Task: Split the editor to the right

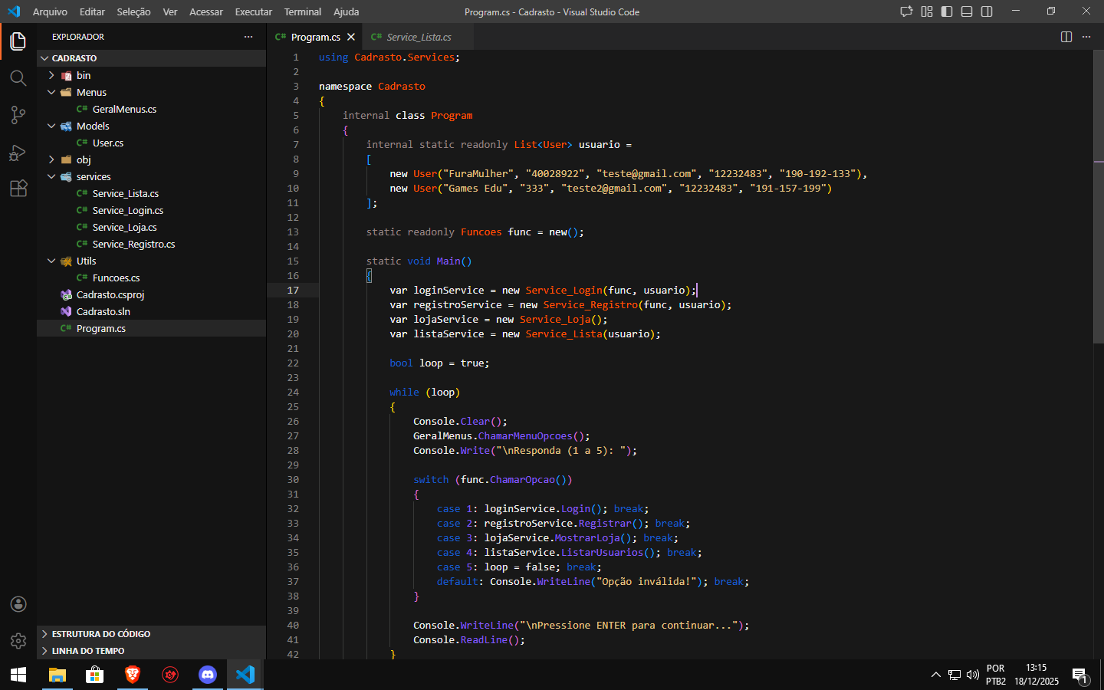Action: (1066, 37)
